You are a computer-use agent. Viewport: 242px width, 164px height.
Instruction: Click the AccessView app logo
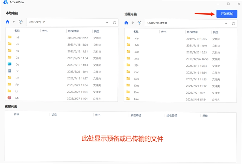click(5, 2)
